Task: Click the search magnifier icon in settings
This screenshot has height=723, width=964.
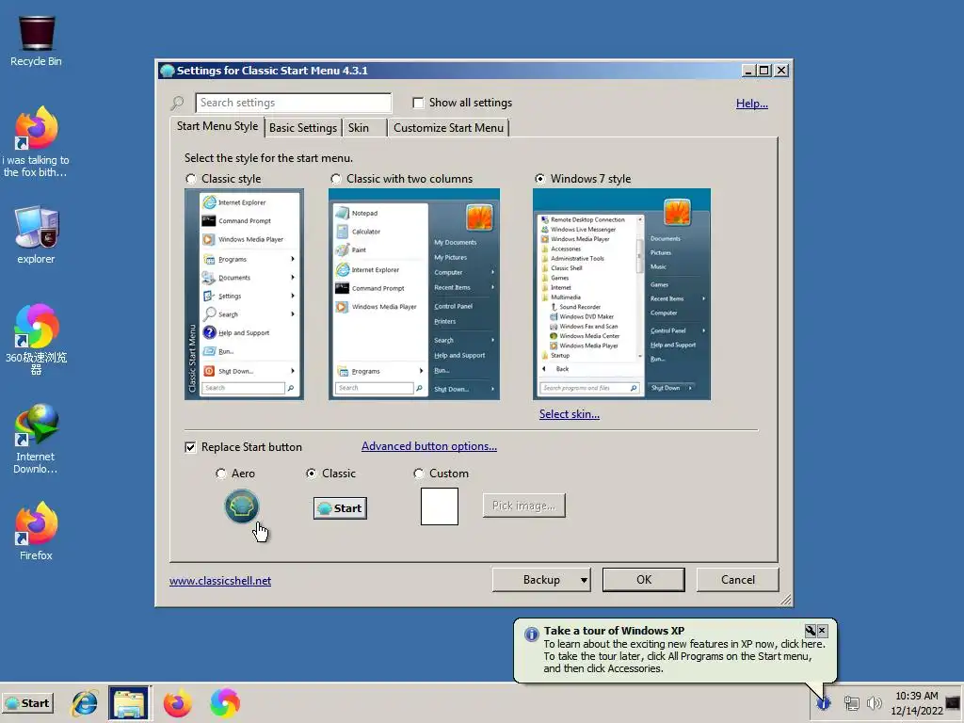Action: coord(178,103)
